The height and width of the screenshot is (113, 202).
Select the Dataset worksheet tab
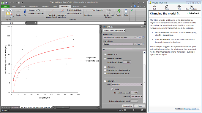[15, 107]
